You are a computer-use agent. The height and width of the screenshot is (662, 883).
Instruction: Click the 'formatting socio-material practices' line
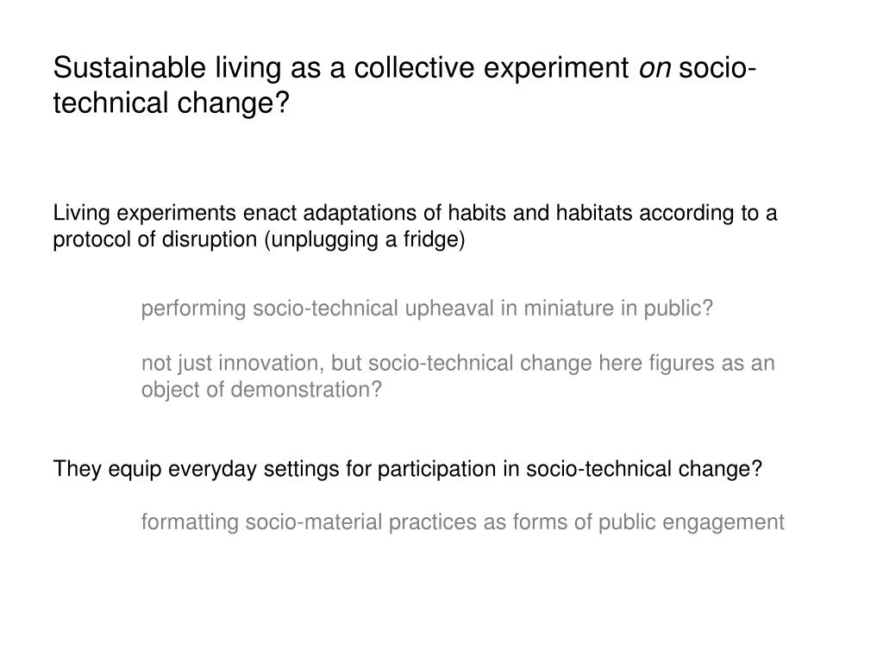pyautogui.click(x=462, y=522)
